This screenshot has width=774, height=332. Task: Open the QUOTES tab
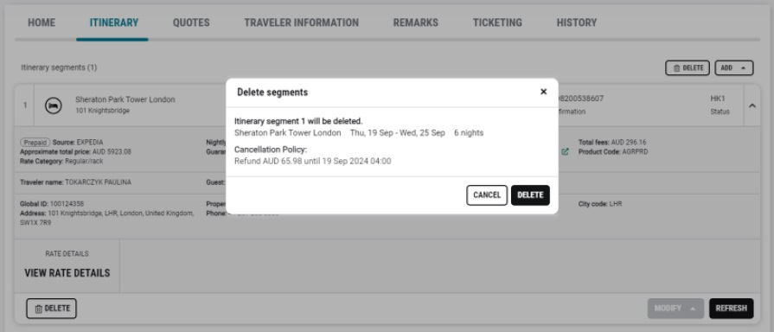(x=191, y=22)
